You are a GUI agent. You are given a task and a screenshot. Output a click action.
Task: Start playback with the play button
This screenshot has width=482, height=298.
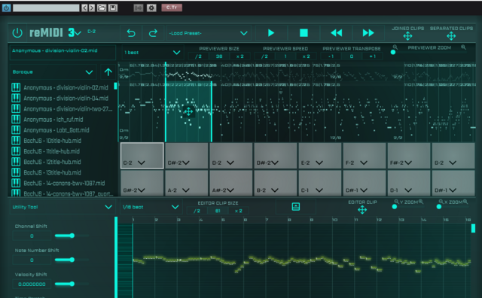coord(271,33)
